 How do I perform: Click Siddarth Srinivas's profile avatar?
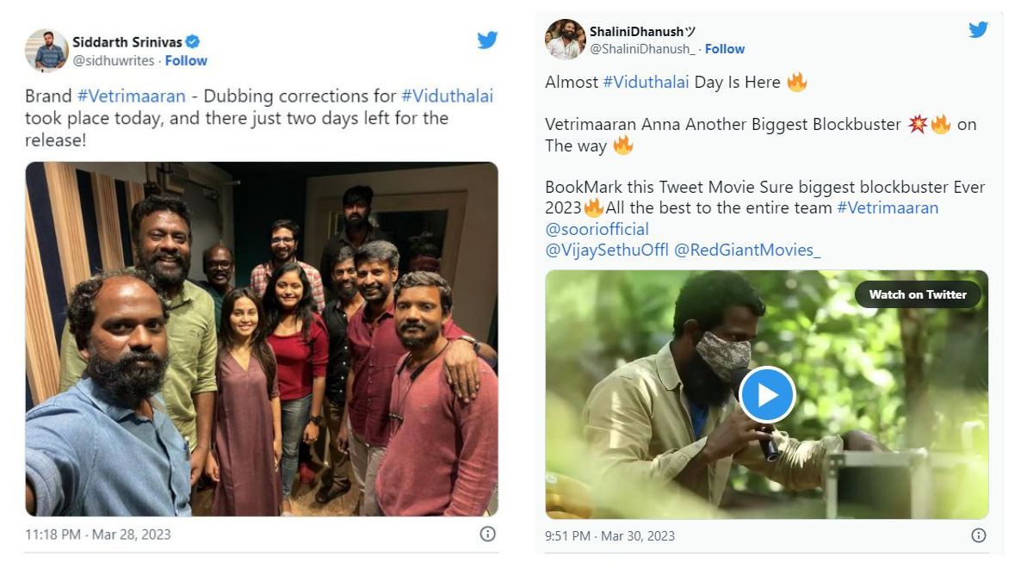[46, 50]
